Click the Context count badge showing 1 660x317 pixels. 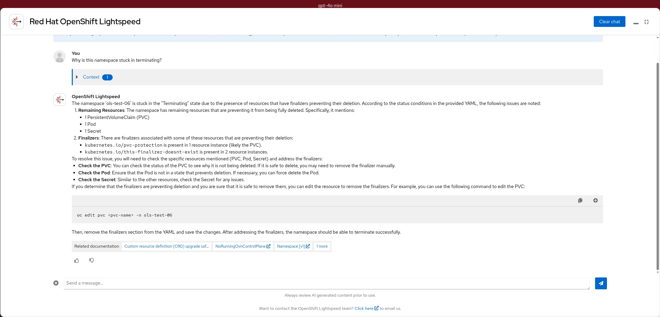click(107, 77)
